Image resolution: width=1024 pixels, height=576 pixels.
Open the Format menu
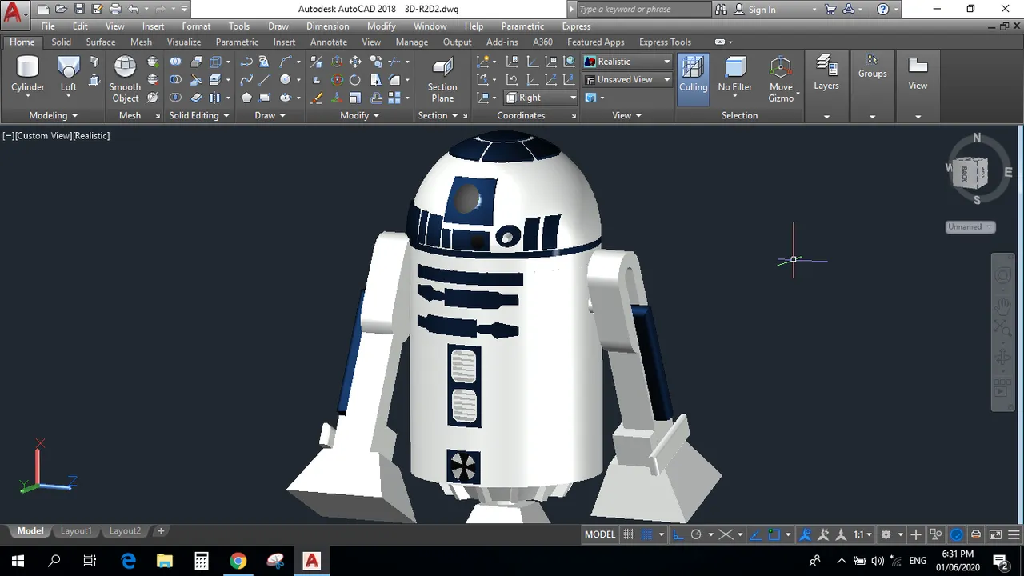[196, 26]
